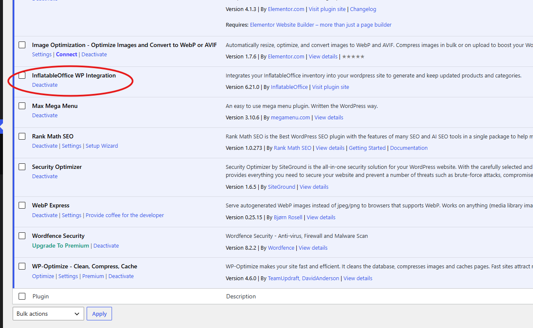Deactivate WebP Express plugin
The width and height of the screenshot is (533, 328).
[x=45, y=215]
